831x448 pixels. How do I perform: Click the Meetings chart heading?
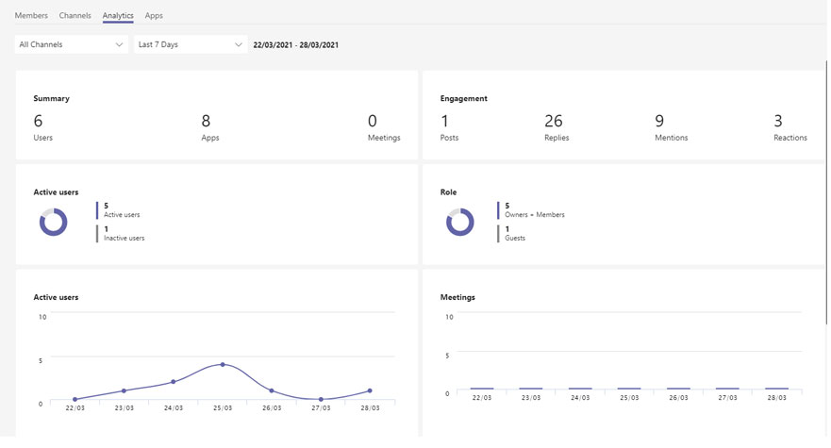457,297
